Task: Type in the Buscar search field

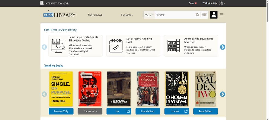Action: 175,15
